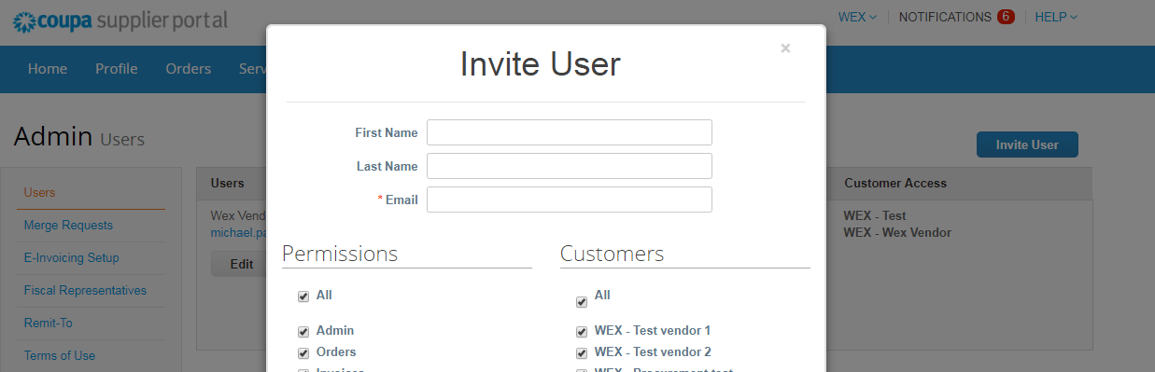Viewport: 1155px width, 372px height.
Task: Expand the Help dropdown menu
Action: [x=1056, y=17]
